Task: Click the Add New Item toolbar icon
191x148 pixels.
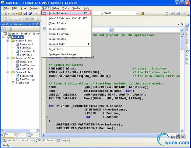Action: point(13,13)
